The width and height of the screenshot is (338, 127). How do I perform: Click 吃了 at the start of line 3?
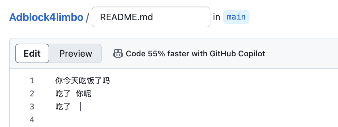point(63,106)
